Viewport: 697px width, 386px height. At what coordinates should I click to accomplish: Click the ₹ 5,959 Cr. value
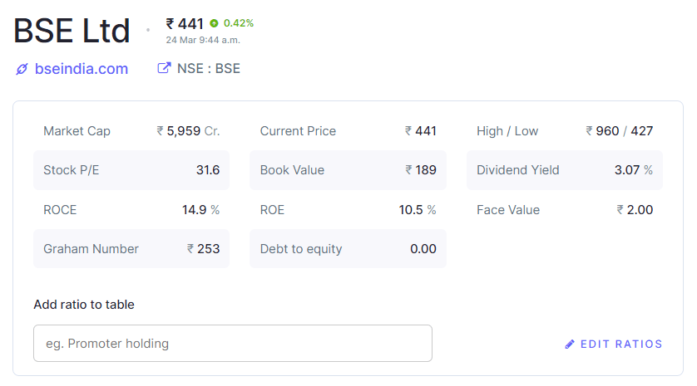coord(188,131)
